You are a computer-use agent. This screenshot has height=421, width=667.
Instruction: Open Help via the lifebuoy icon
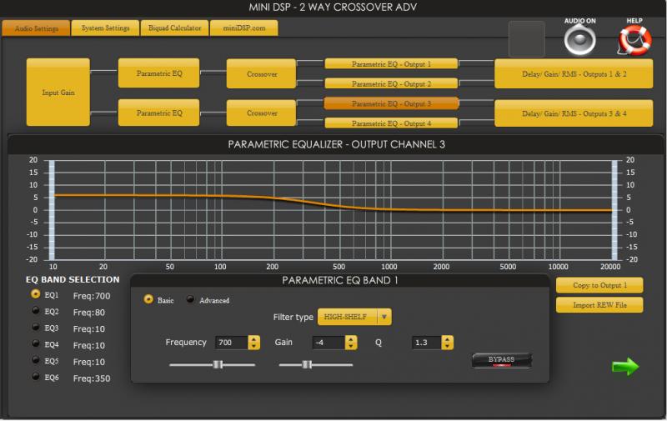(x=634, y=40)
